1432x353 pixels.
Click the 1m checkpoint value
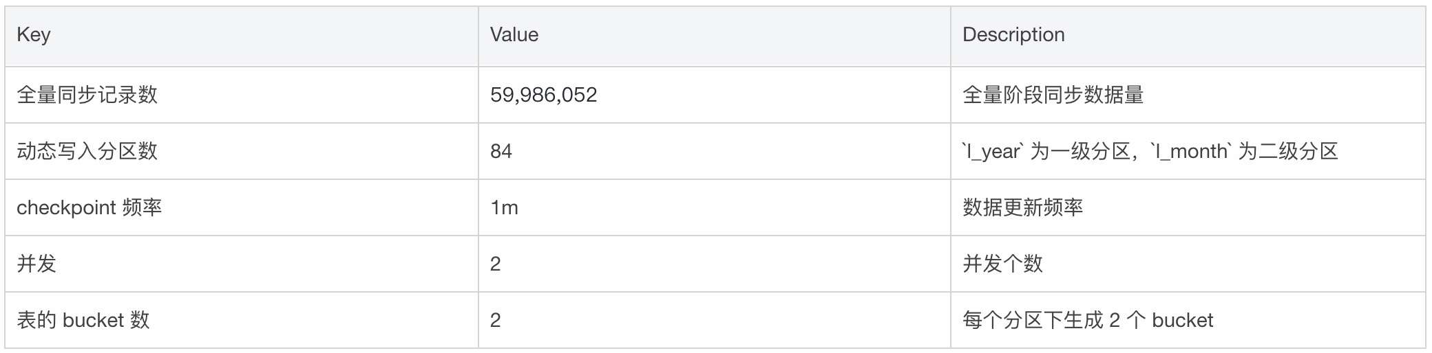pyautogui.click(x=504, y=207)
